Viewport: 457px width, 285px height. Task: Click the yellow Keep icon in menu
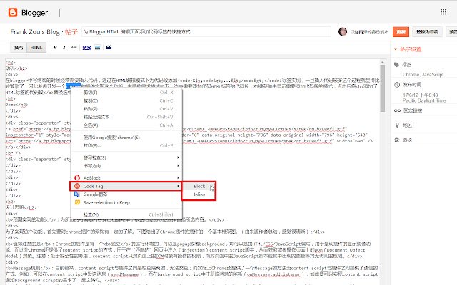[77, 202]
